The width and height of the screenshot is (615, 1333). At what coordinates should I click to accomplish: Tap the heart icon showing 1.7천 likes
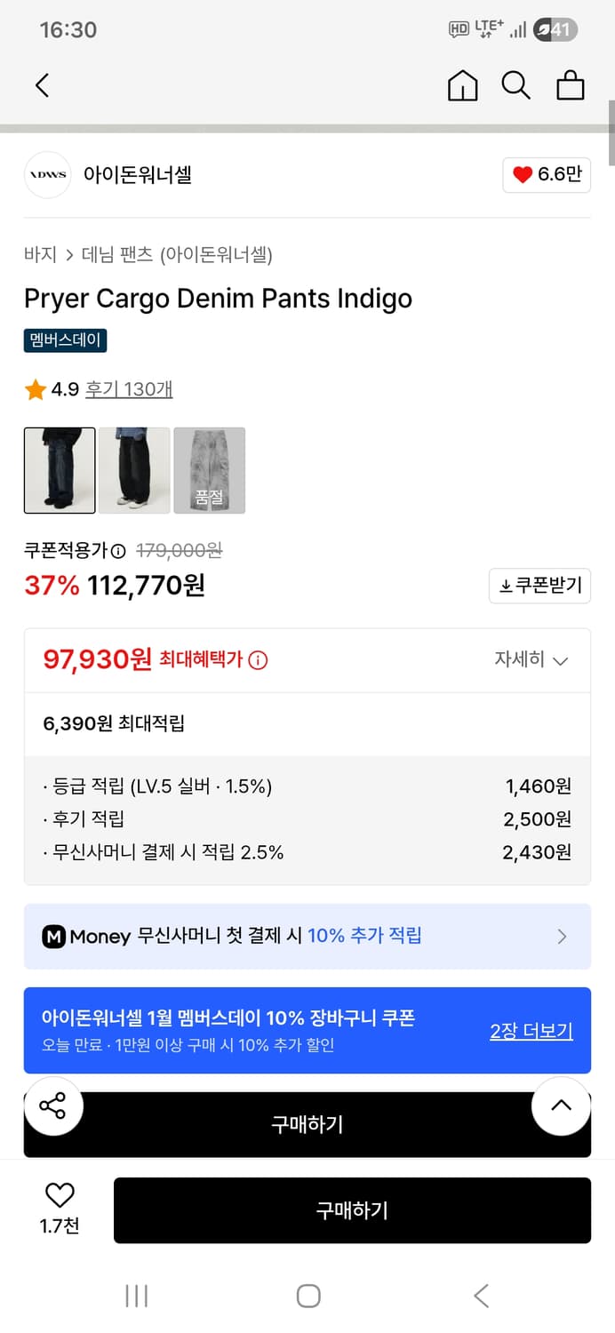pyautogui.click(x=57, y=1195)
